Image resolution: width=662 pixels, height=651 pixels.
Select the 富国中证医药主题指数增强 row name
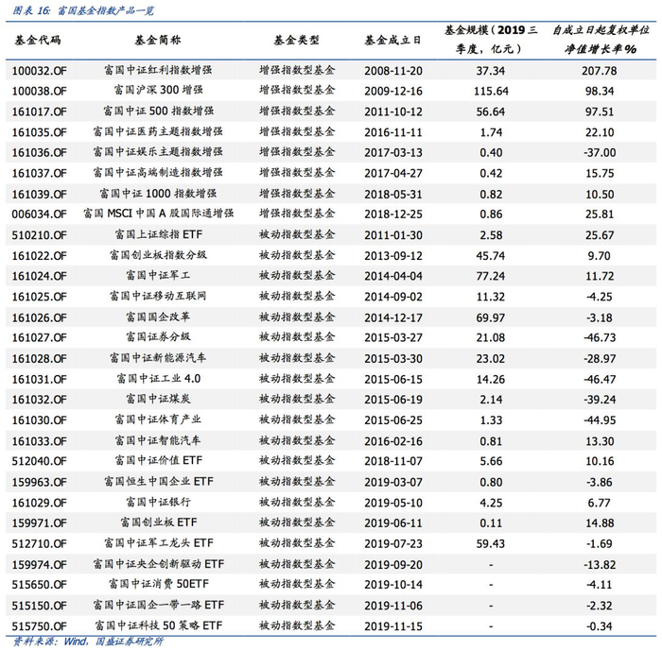click(158, 131)
